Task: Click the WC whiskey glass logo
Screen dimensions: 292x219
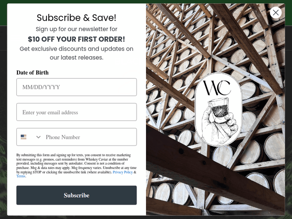Action: pyautogui.click(x=218, y=110)
